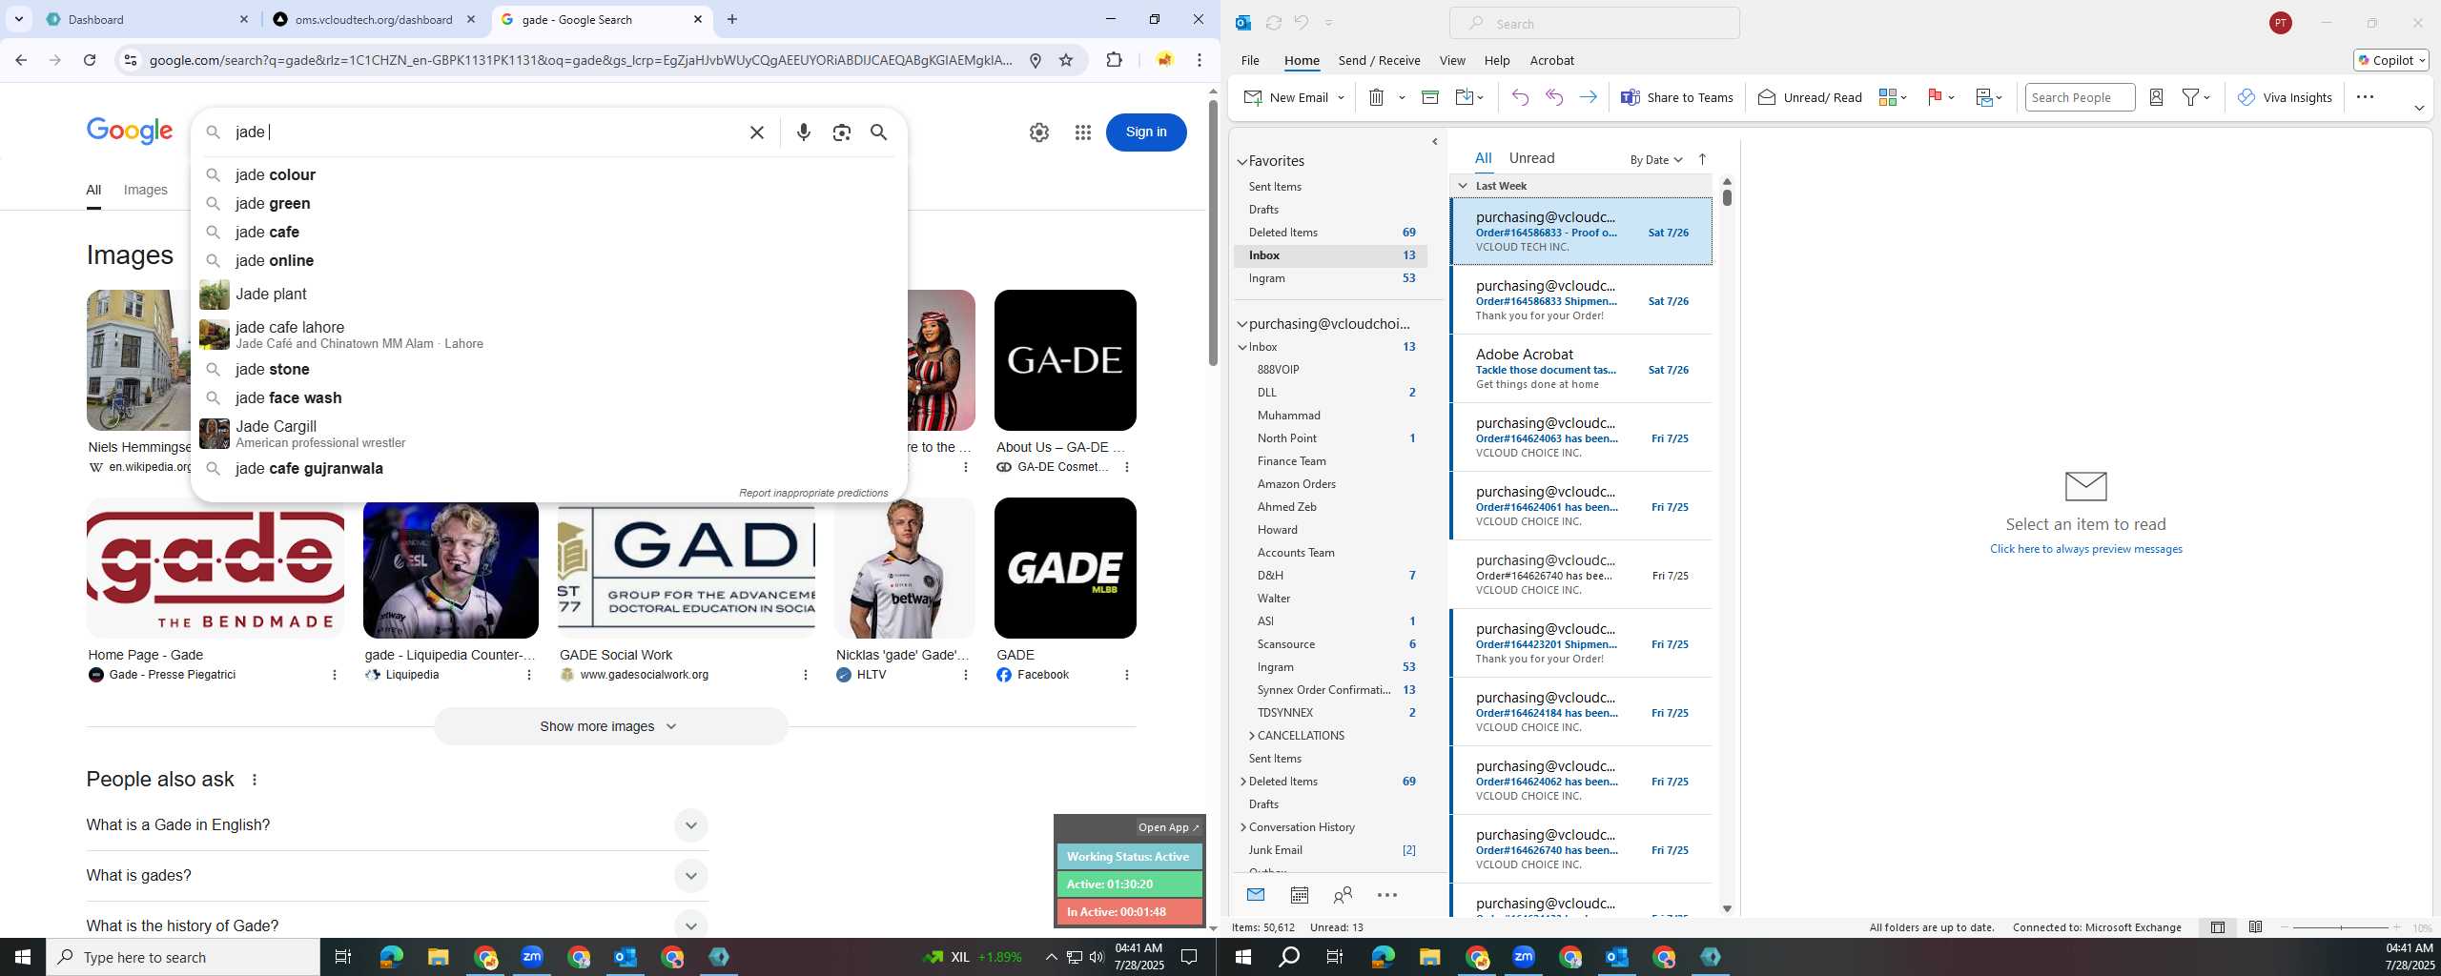Switch to Google Images tab

click(145, 190)
